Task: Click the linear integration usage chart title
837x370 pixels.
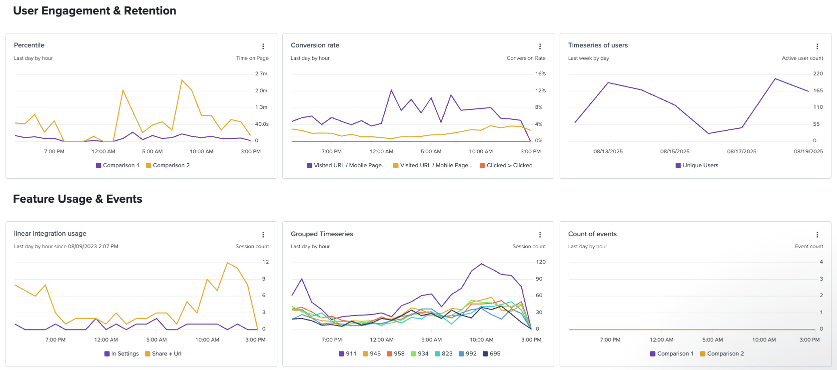Action: tap(50, 234)
